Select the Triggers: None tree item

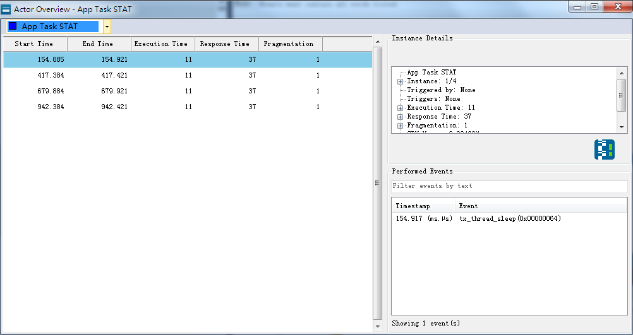[433, 99]
